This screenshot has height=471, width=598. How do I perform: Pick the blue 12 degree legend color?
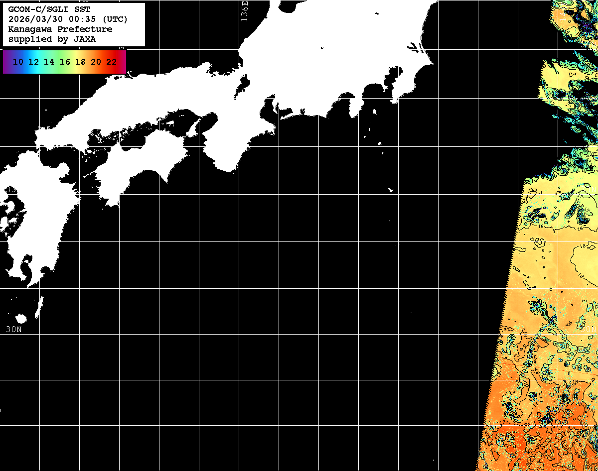(33, 62)
